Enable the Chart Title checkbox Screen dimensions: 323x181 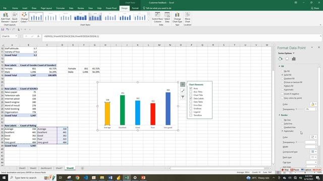tap(191, 95)
